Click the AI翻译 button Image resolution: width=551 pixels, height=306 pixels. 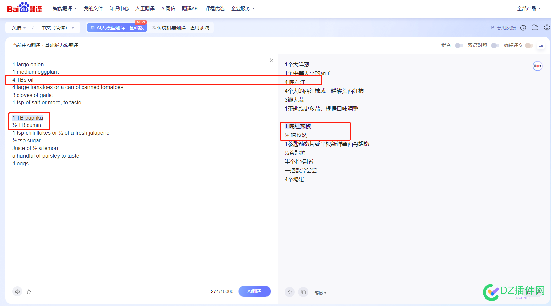pos(255,291)
